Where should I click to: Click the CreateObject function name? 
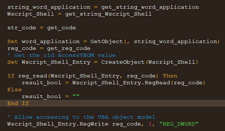[123, 62]
